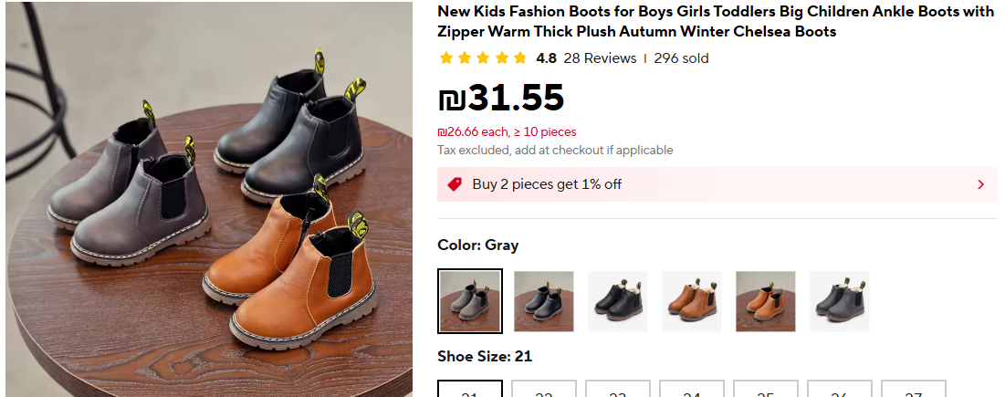Choose shoe size 22
Viewport: 1005px width, 397px height.
(544, 391)
